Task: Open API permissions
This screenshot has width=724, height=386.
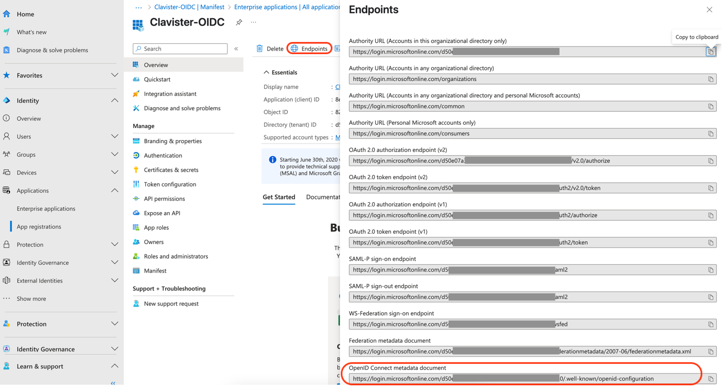Action: point(164,198)
